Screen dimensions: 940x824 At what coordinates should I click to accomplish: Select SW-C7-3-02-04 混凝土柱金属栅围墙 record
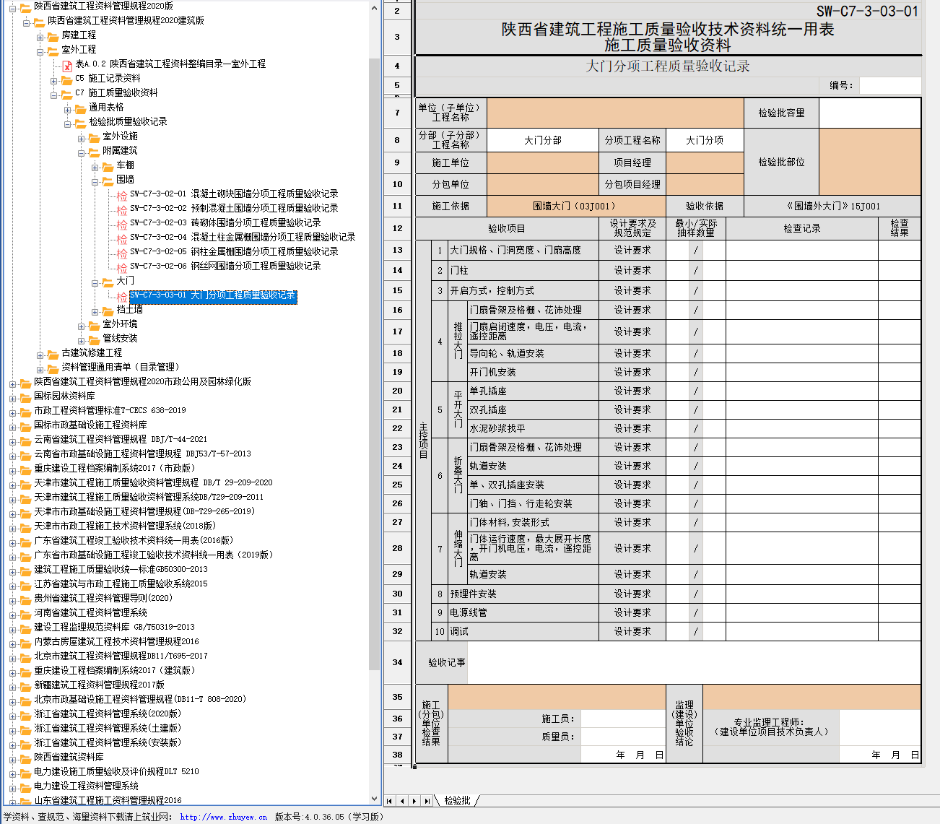pos(243,238)
